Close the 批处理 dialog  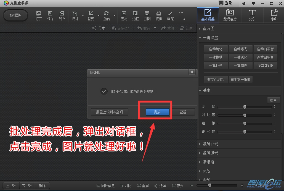(192, 72)
